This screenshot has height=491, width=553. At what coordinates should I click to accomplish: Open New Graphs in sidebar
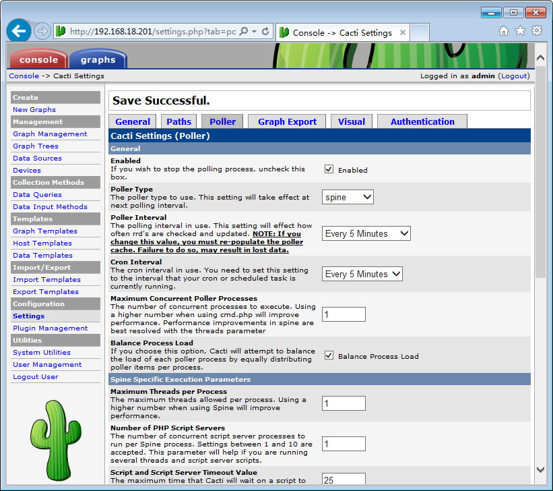tap(34, 109)
